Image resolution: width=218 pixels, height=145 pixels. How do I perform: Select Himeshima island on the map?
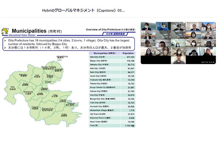[59, 60]
